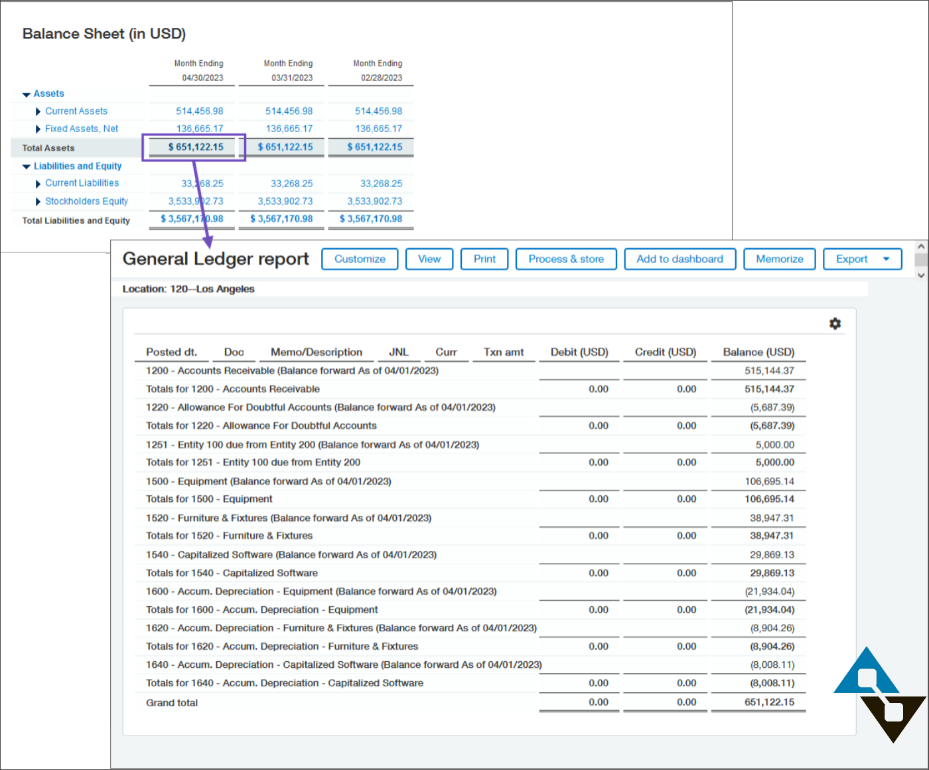Click Total Liabilities $3,567,170.98 for 03/31/2023
The width and height of the screenshot is (929, 770).
[x=281, y=218]
